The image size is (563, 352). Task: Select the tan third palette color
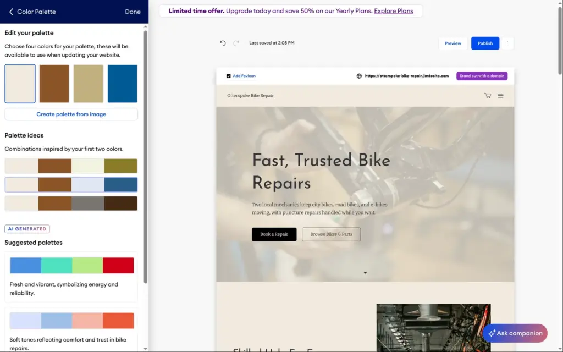tap(89, 84)
